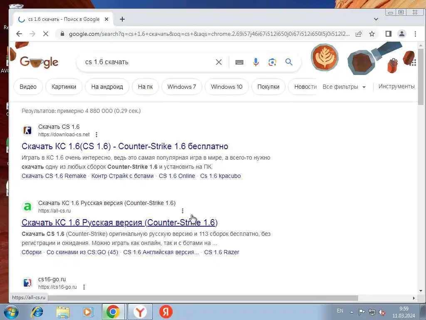Click the address bar URL
This screenshot has height=320, width=426.
209,34
